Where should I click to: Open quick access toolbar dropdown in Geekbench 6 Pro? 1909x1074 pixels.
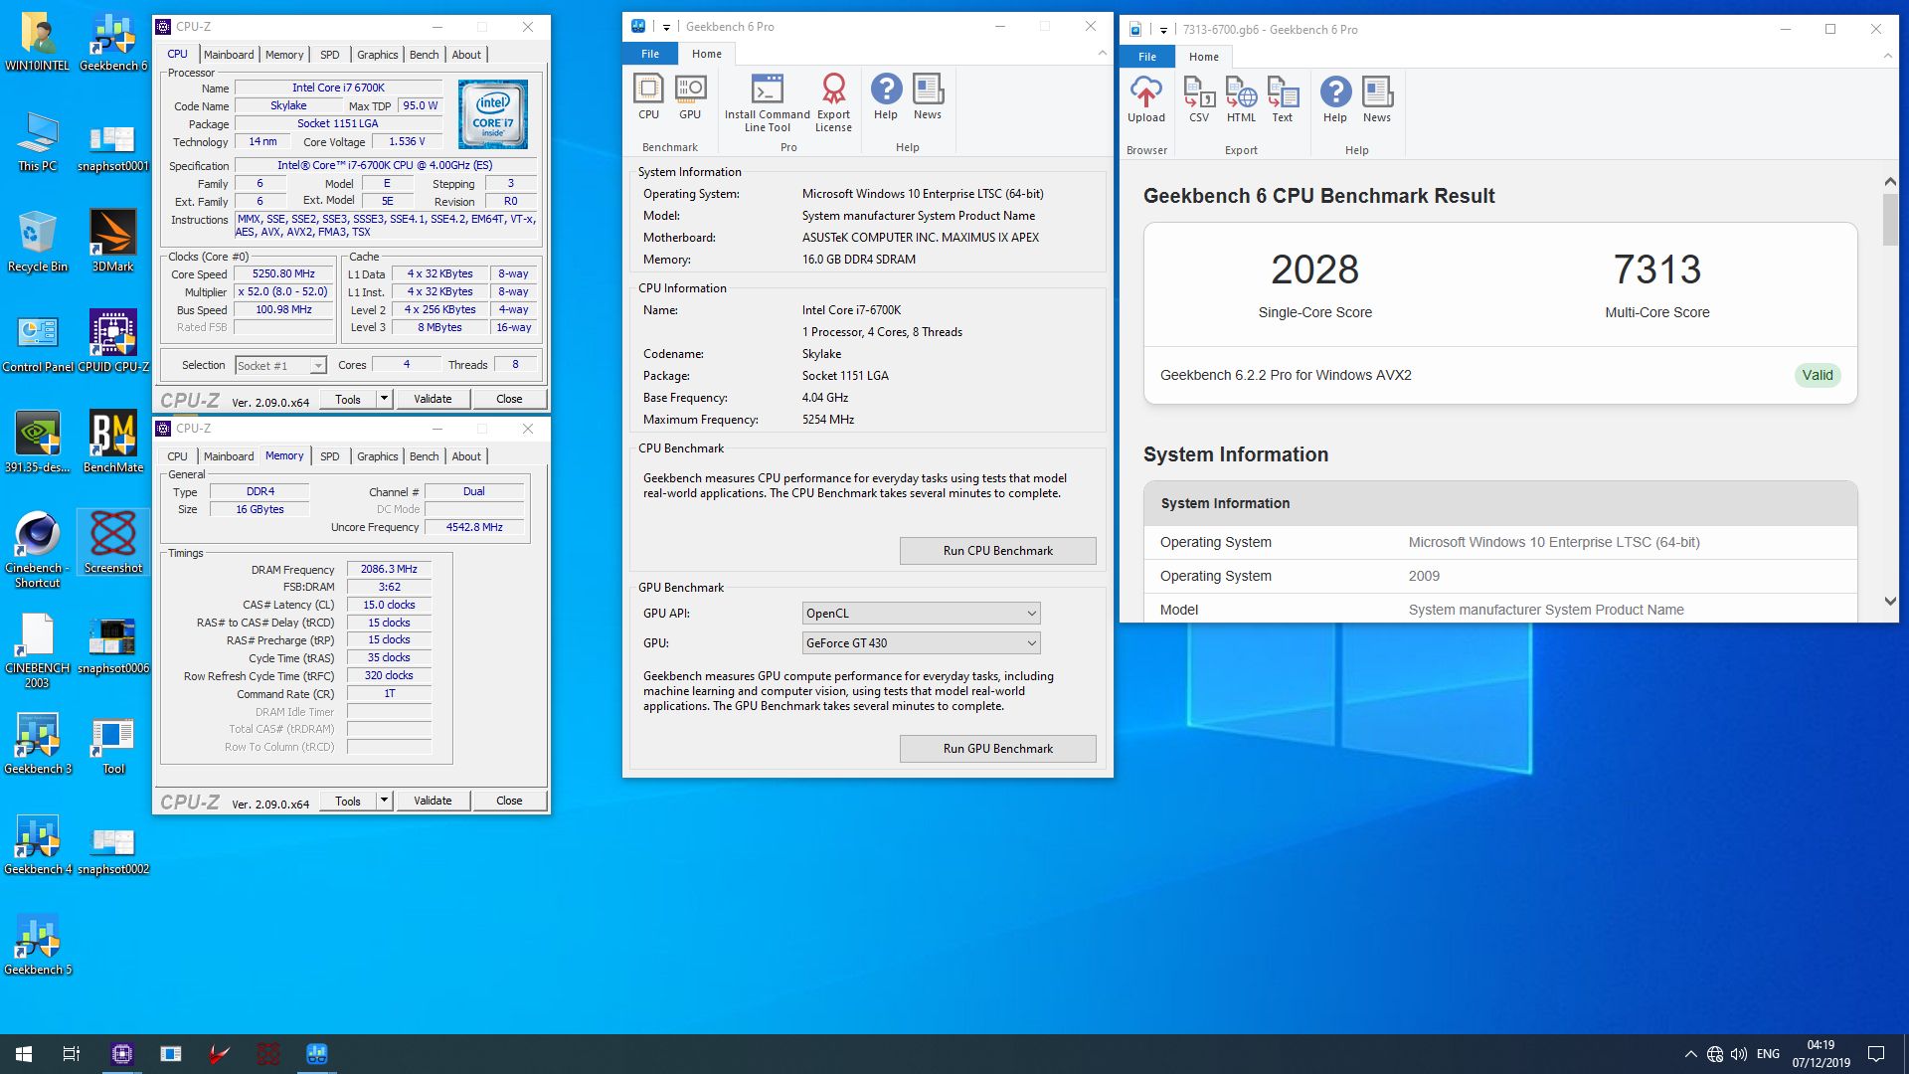[666, 27]
